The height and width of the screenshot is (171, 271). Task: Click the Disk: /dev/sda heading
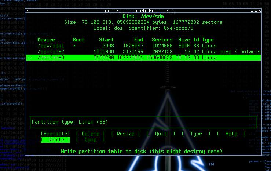click(x=143, y=17)
